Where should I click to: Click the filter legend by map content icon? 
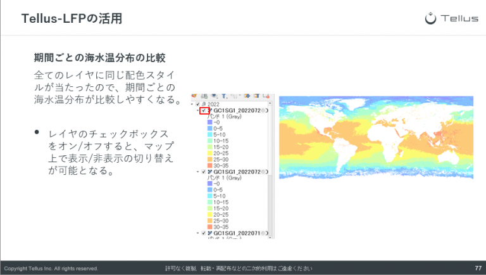click(x=225, y=96)
